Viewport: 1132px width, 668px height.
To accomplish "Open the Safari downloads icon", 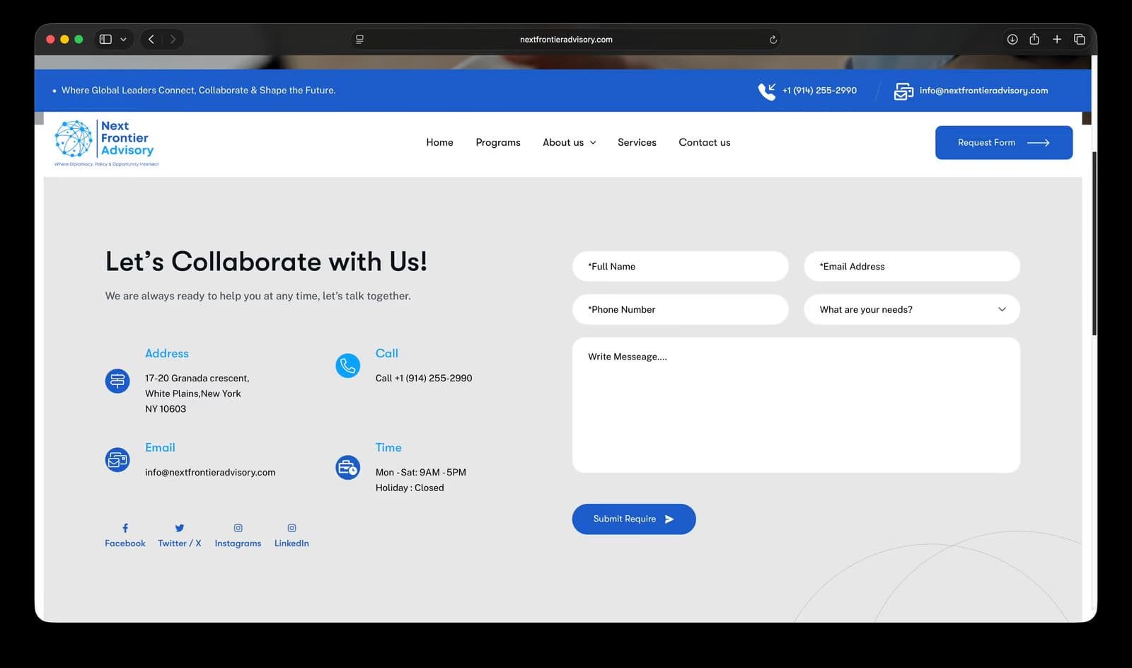I will 1012,40.
